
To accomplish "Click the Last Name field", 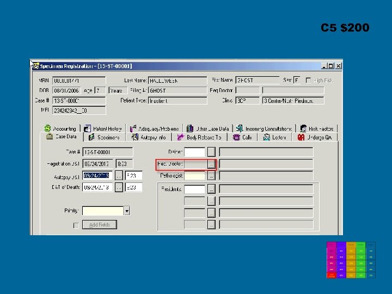I will click(x=177, y=81).
